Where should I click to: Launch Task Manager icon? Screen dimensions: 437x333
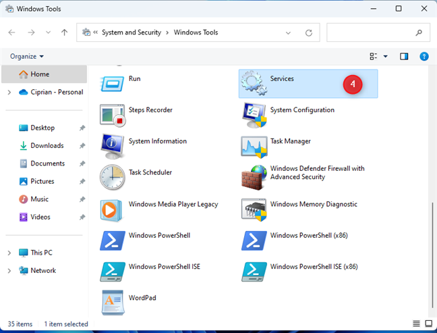click(254, 147)
